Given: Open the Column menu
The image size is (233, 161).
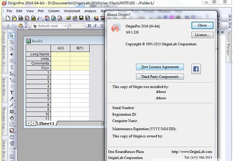Looking at the screenshot, I should coord(53,11).
